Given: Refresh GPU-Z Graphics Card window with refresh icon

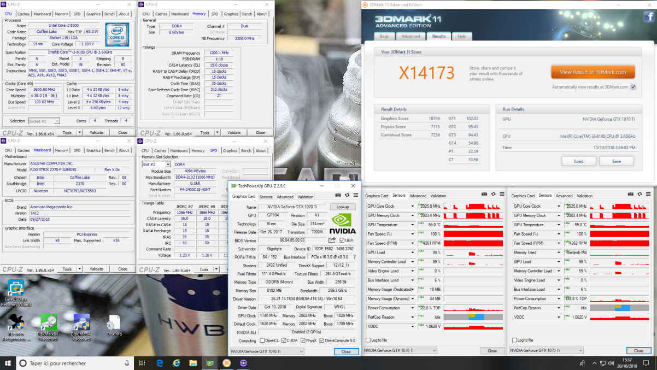Looking at the screenshot, I should [347, 196].
